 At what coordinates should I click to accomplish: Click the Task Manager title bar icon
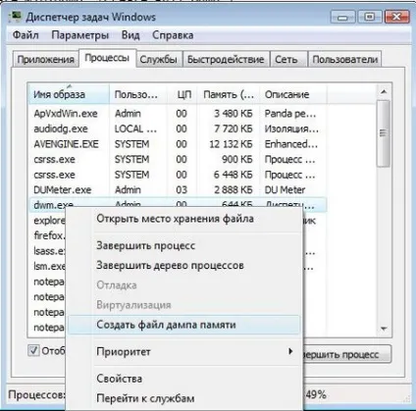[x=15, y=17]
